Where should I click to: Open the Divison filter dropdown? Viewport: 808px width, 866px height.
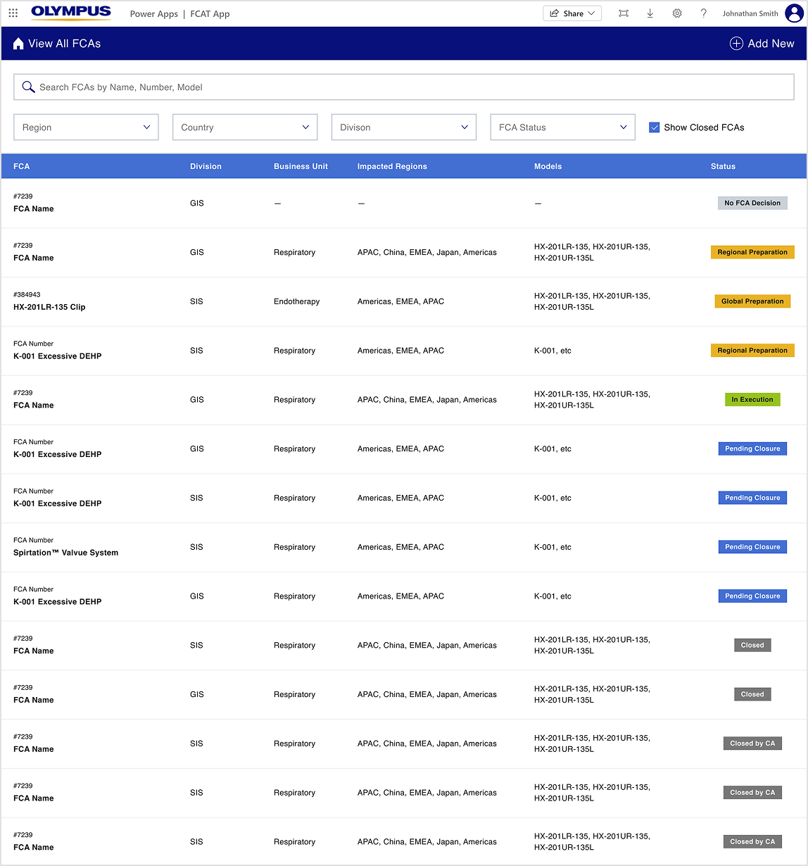(403, 127)
